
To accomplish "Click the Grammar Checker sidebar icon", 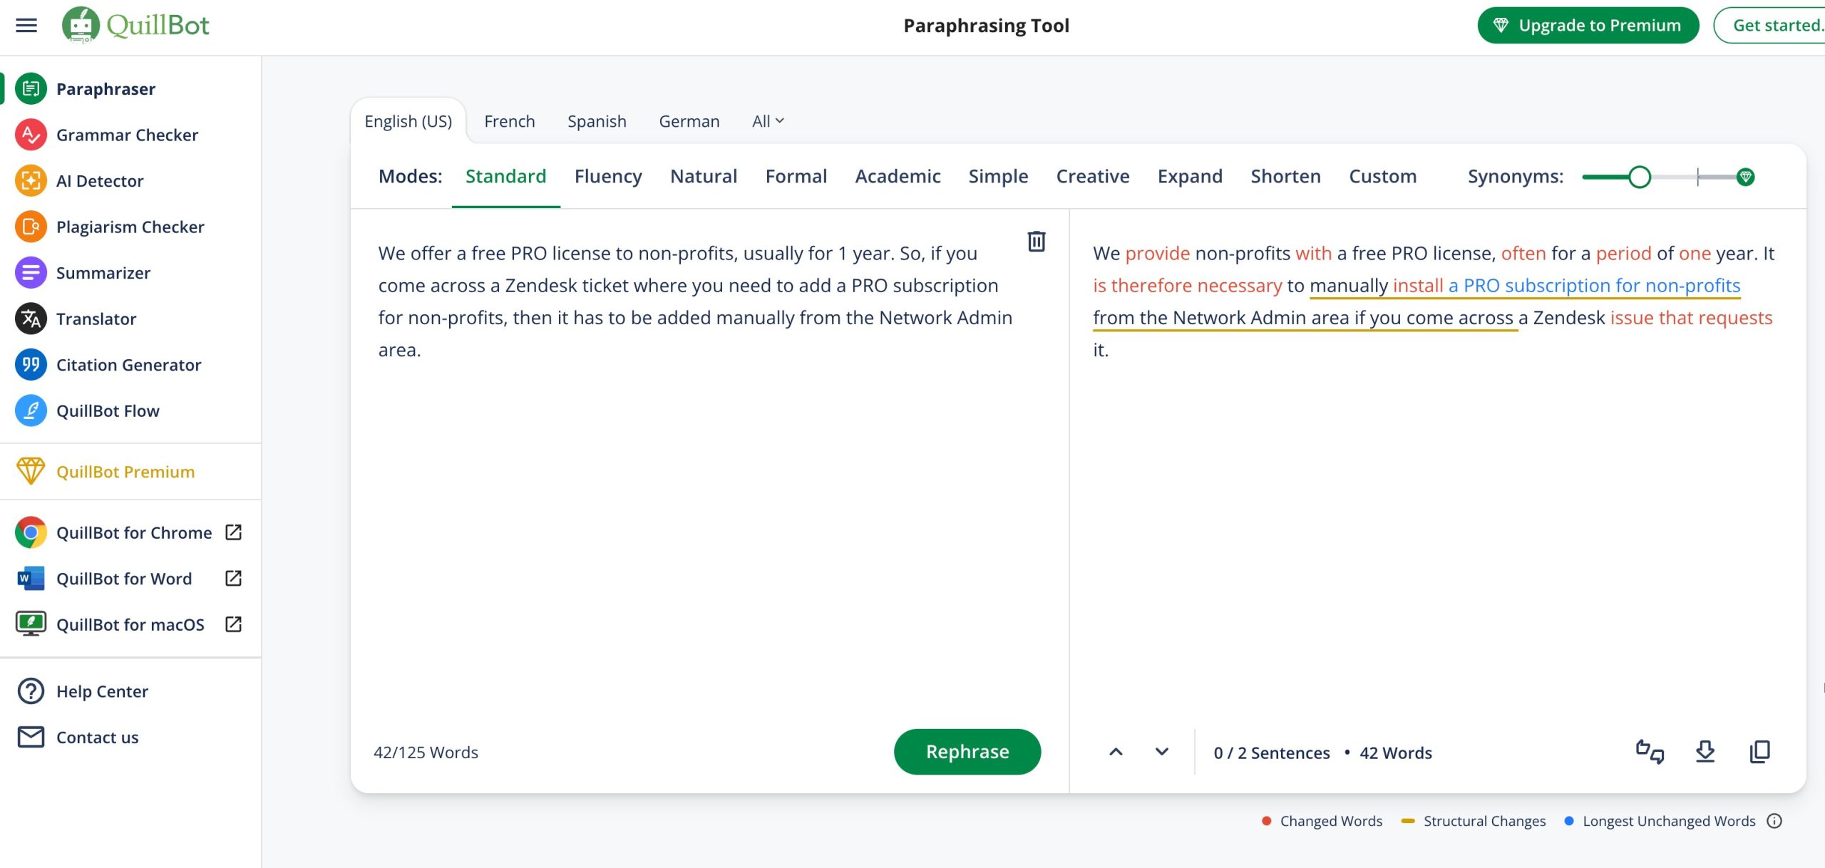I will (x=31, y=134).
